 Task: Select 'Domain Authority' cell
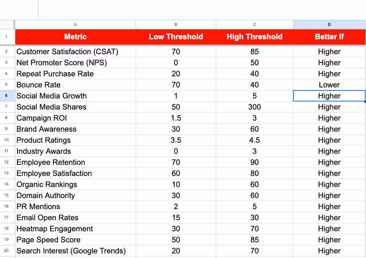pyautogui.click(x=75, y=195)
